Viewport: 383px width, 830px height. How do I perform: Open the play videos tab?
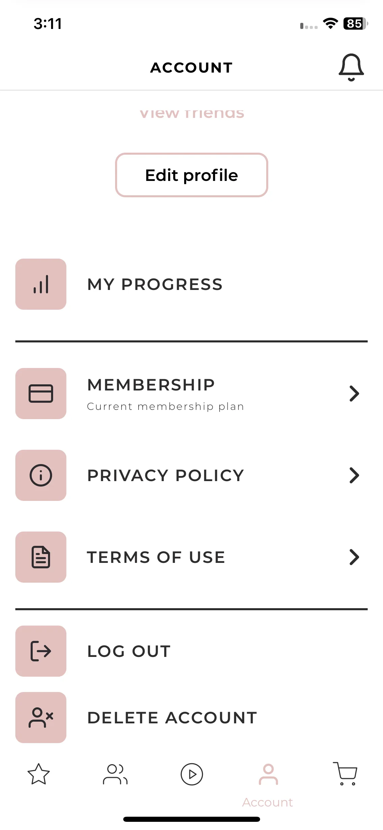pos(192,774)
